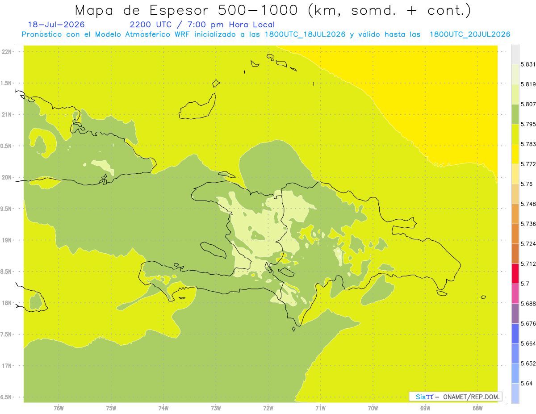
Task: Click the "73W" longitude axis label
Action: (216, 408)
